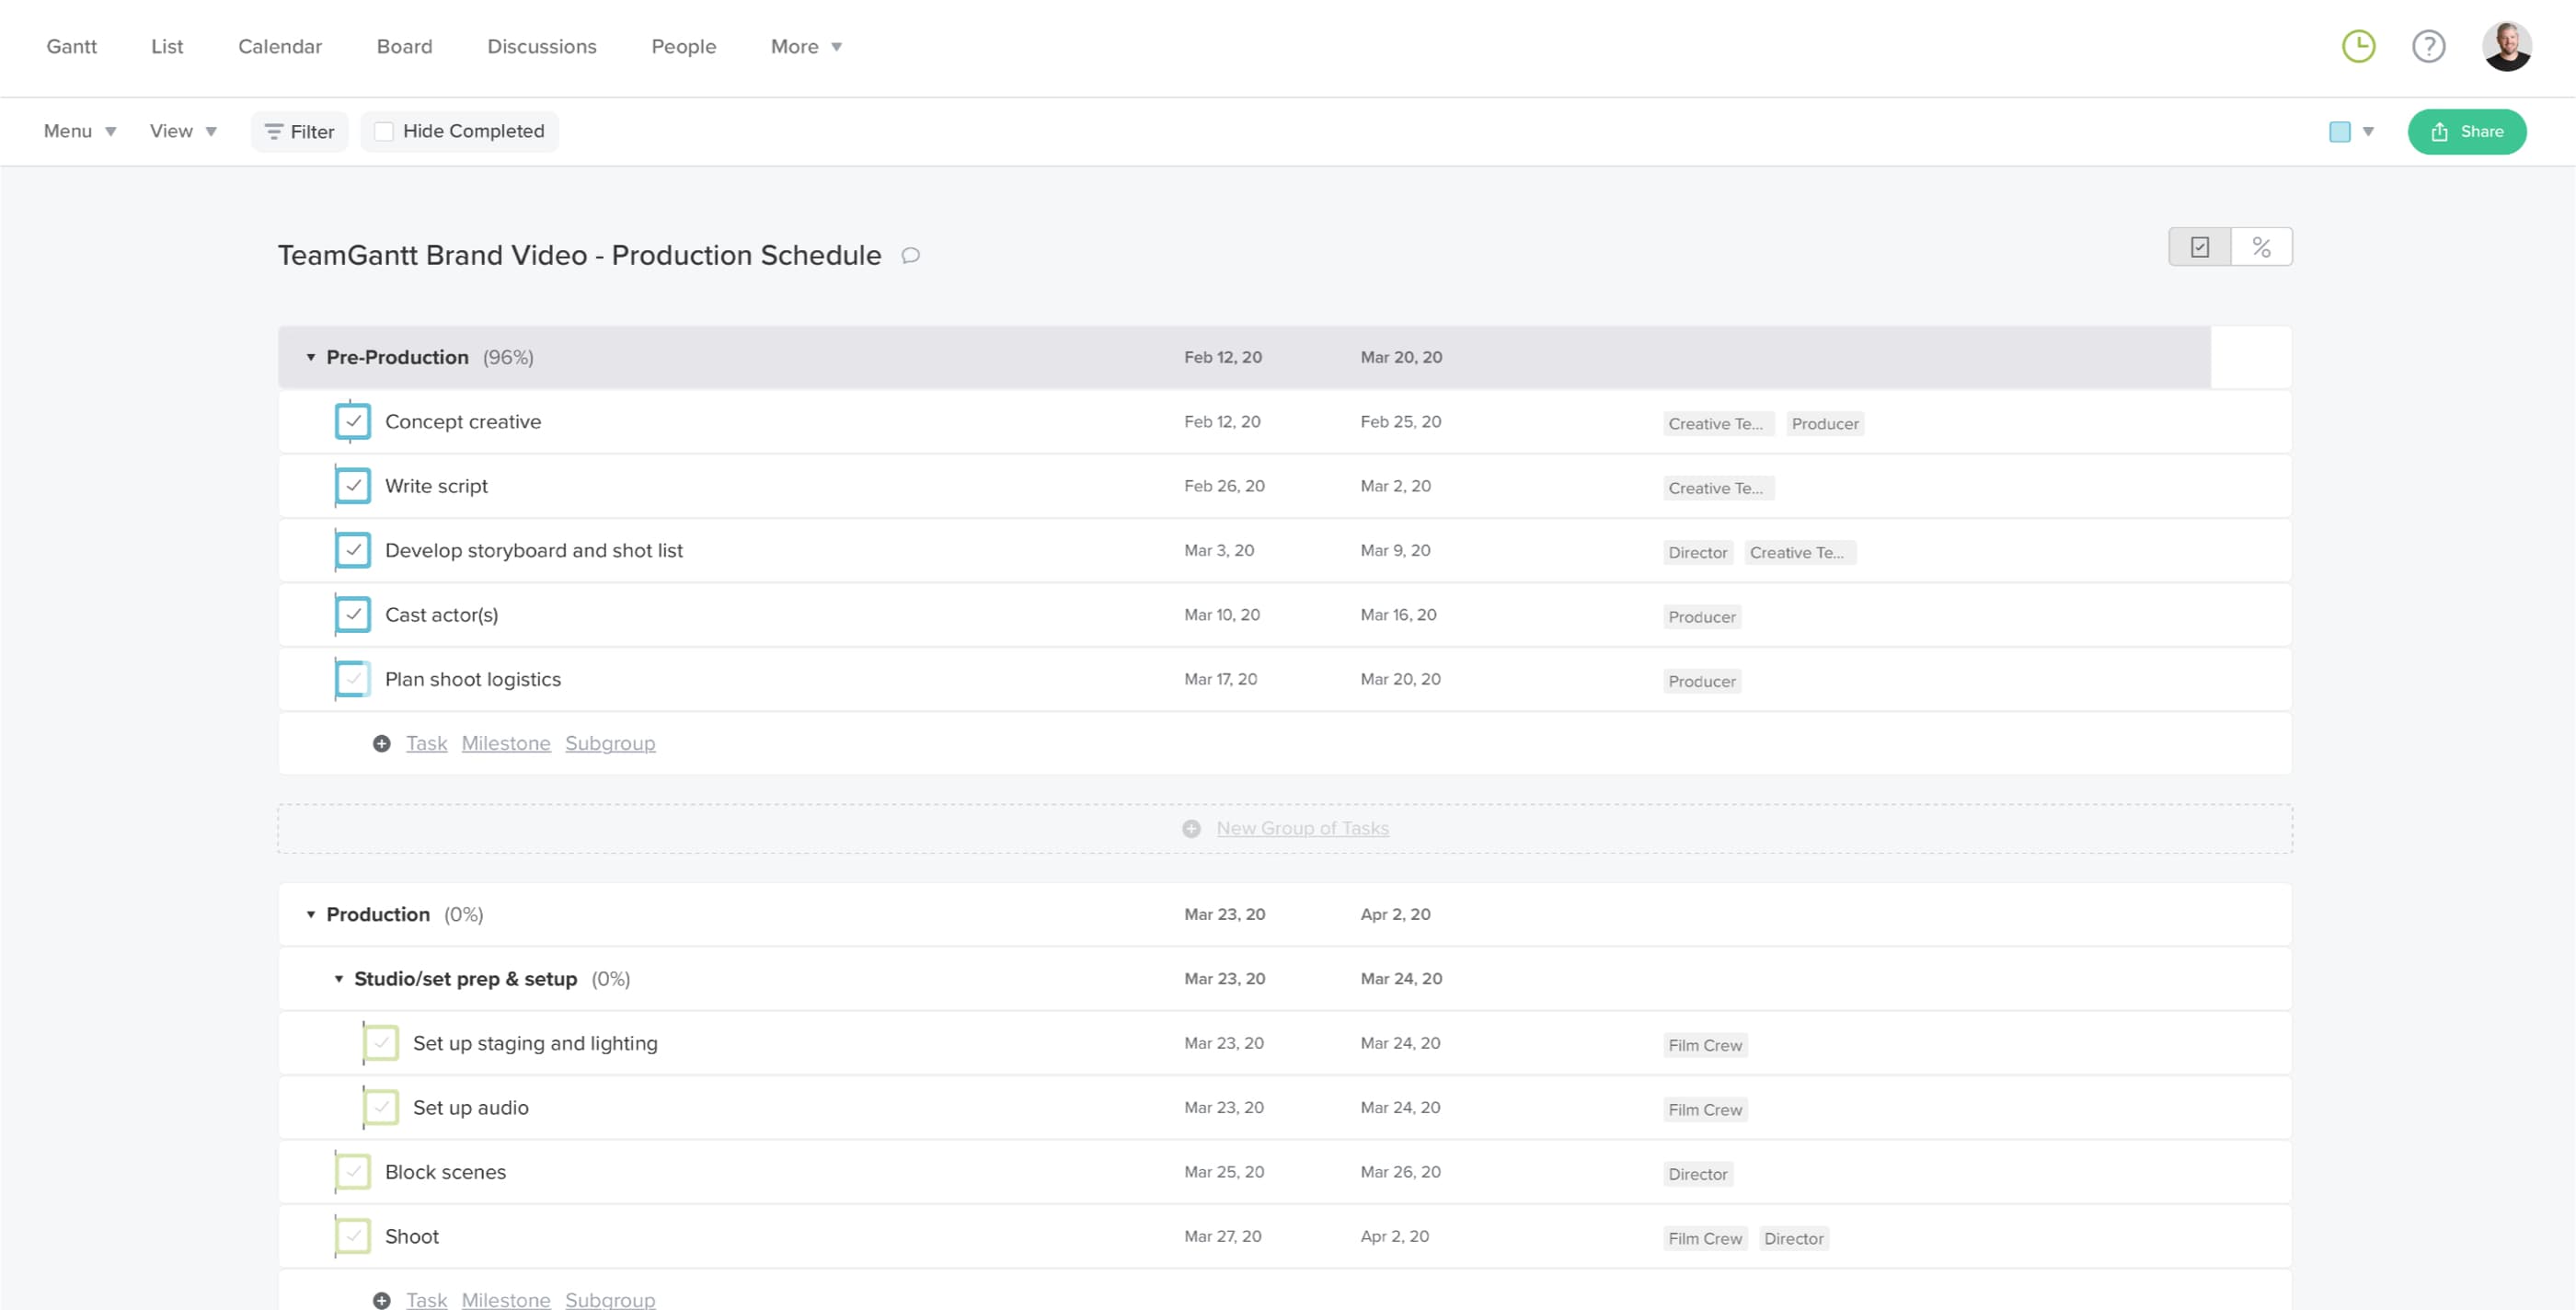Switch to percent progress view
This screenshot has width=2576, height=1310.
coord(2261,246)
